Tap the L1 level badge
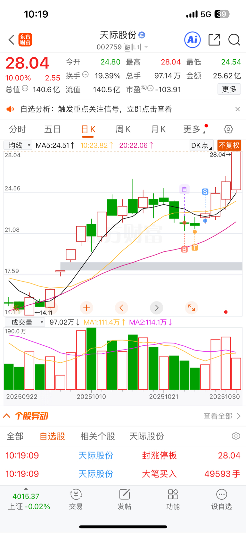 pyautogui.click(x=136, y=47)
